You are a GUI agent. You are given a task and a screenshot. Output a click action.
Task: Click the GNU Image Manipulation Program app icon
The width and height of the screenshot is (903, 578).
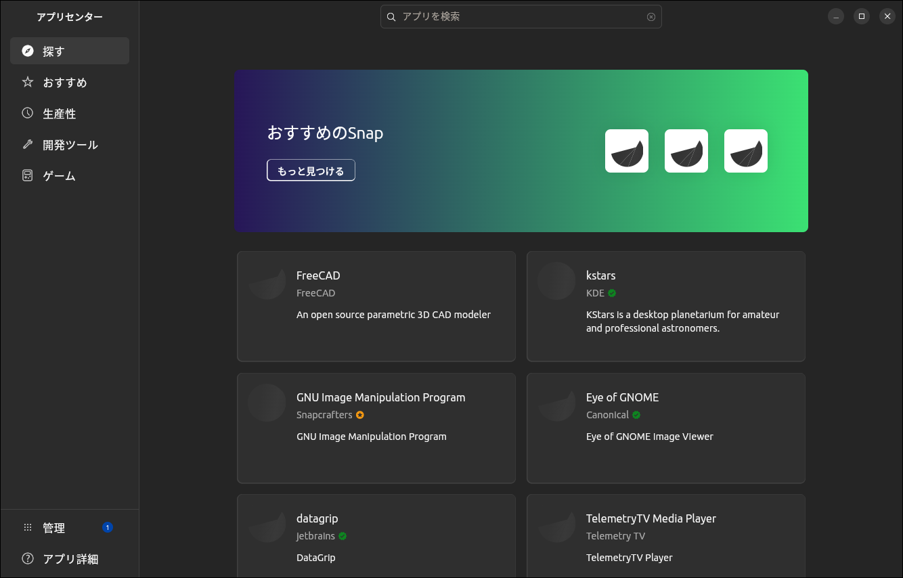click(267, 403)
